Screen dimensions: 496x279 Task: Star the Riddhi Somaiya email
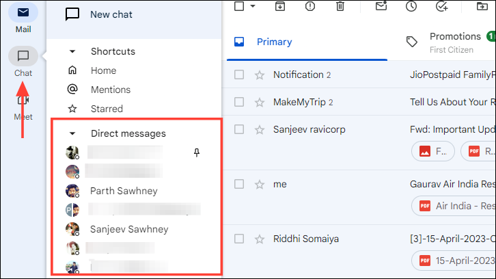260,239
